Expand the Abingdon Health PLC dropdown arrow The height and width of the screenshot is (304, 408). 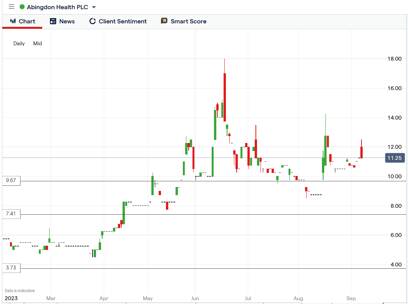pyautogui.click(x=94, y=7)
